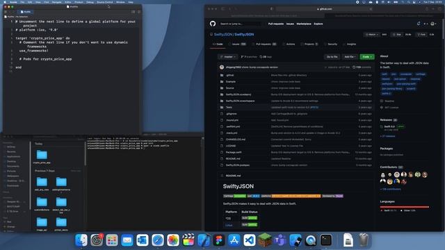
Task: Select Desktop in Finder sidebar
Action: pyautogui.click(x=11, y=161)
